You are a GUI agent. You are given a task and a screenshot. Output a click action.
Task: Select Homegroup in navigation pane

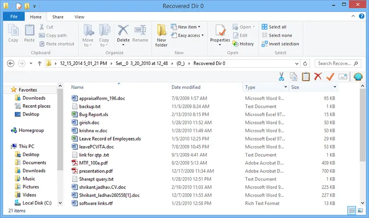[x=31, y=130]
